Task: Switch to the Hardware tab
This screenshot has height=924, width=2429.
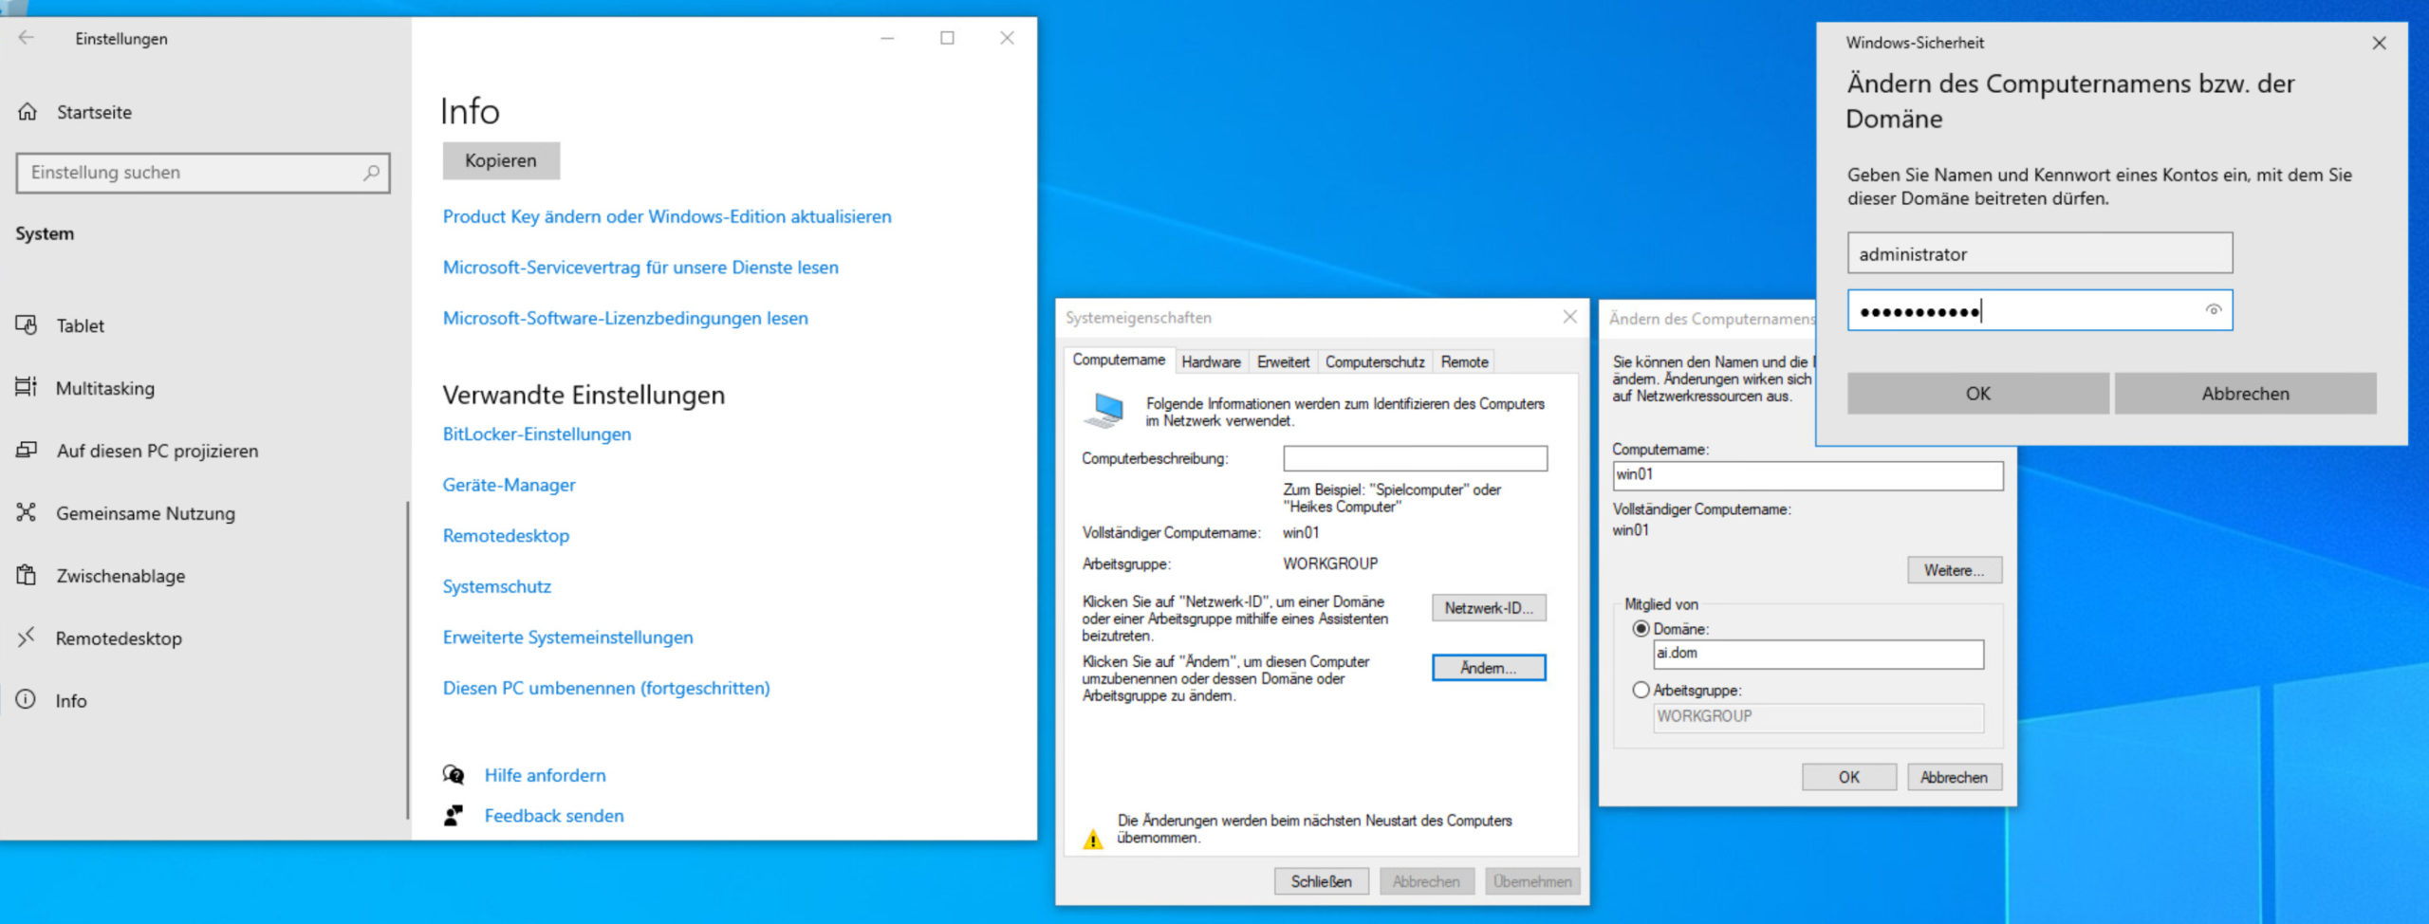Action: pos(1211,362)
